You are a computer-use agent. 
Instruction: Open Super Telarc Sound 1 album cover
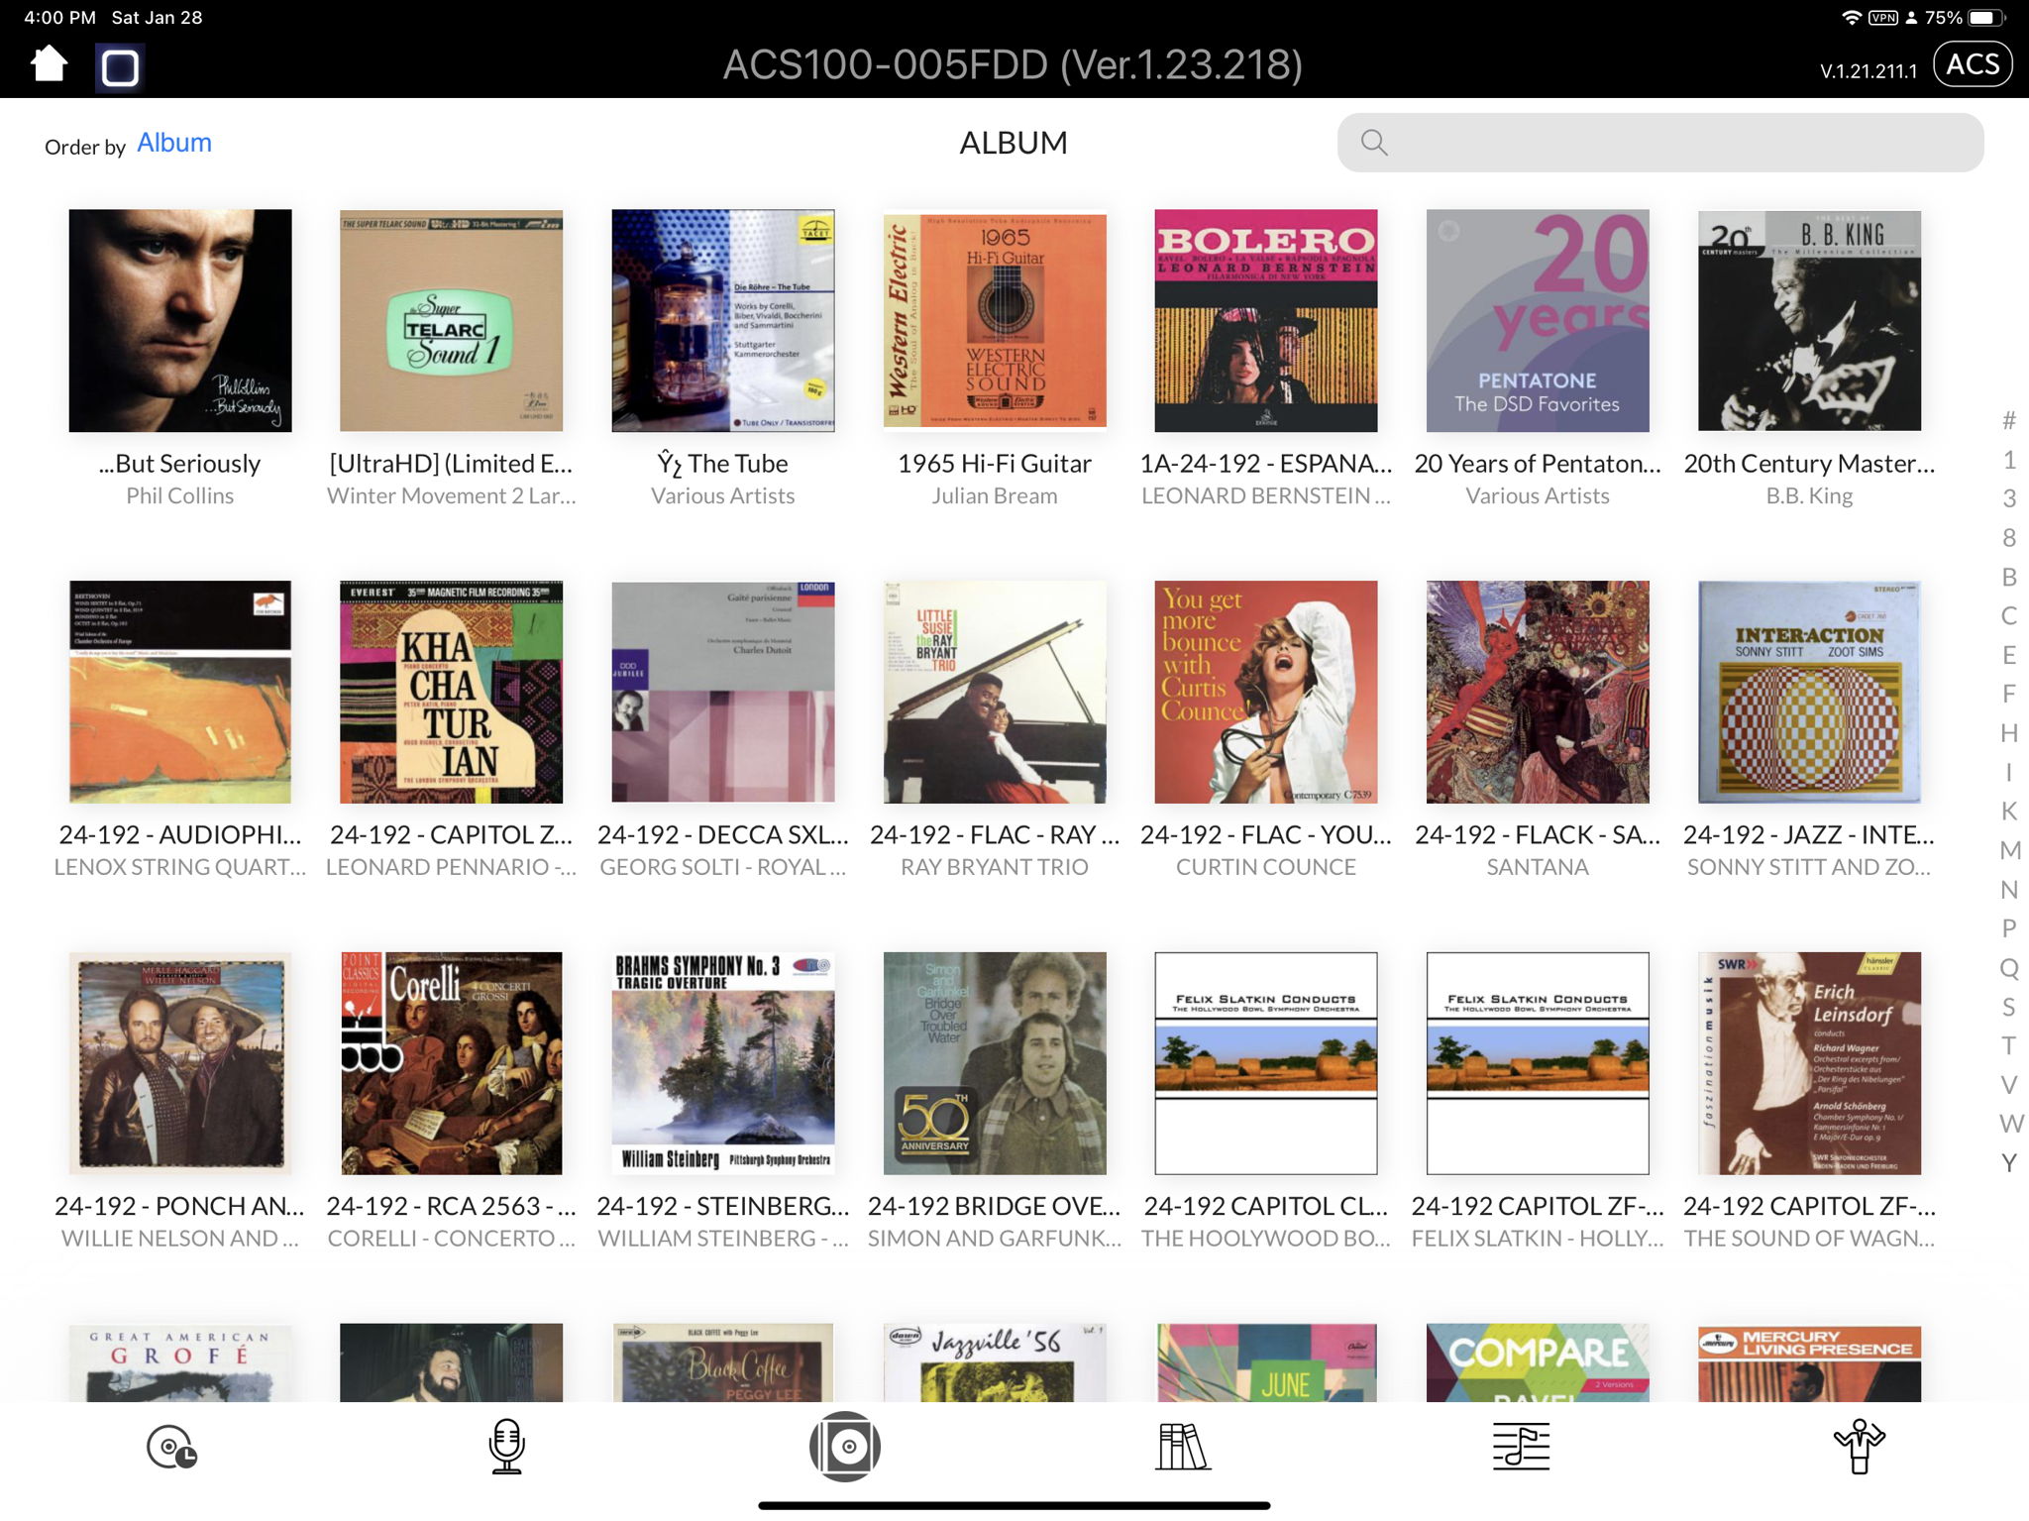[x=452, y=320]
